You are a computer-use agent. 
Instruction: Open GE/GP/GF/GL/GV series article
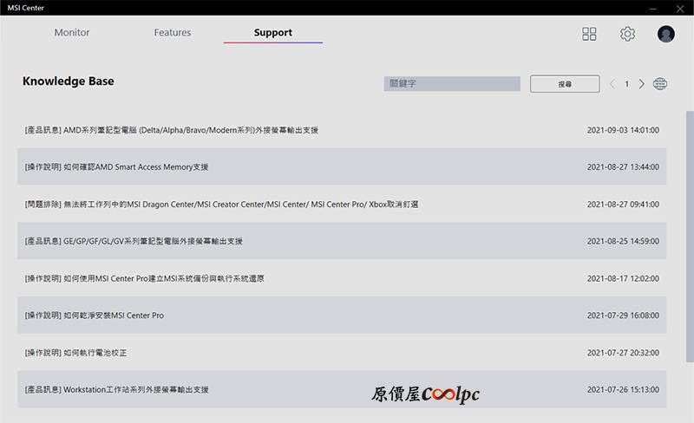(x=342, y=241)
